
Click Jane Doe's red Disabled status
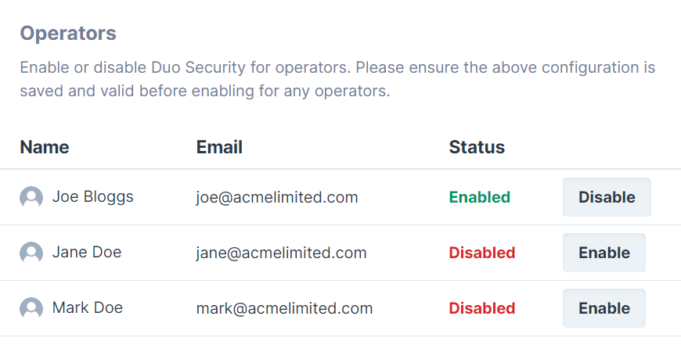click(481, 253)
